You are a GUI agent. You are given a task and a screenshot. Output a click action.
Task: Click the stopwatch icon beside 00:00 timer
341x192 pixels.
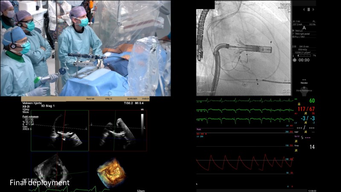pos(295,60)
